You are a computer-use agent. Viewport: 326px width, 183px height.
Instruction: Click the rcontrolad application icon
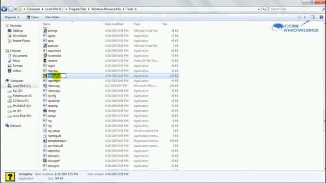coord(45,55)
